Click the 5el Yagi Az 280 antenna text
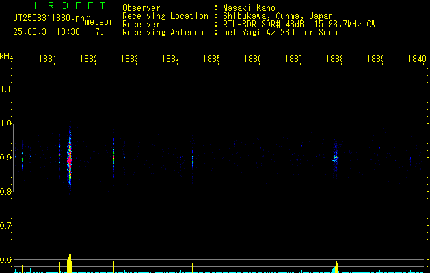The height and width of the screenshot is (273, 430). (282, 33)
